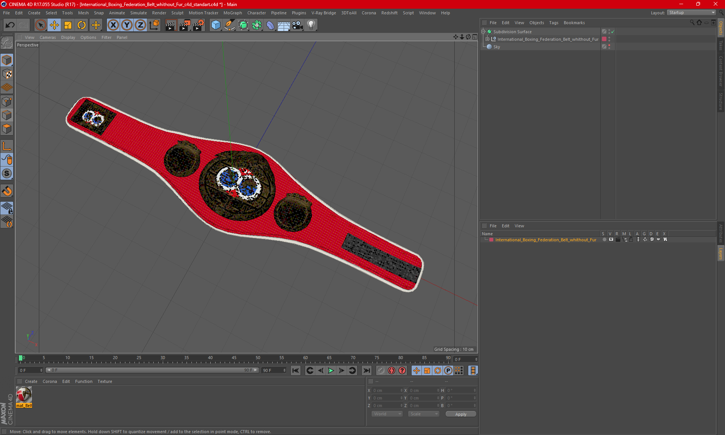Screen dimensions: 725x435
Task: Click the end frame 90 F field
Action: click(274, 370)
